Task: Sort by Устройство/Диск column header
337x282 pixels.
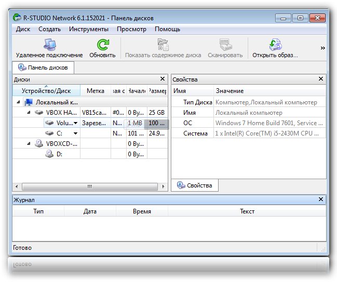Action: [46, 91]
